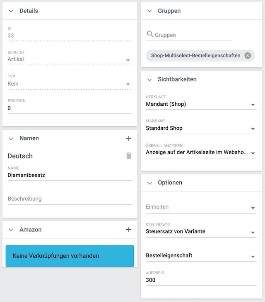Screen dimensions: 265x302
Task: Click the Keine Verknüpfungen vorhanden banner
Action: coord(70,256)
